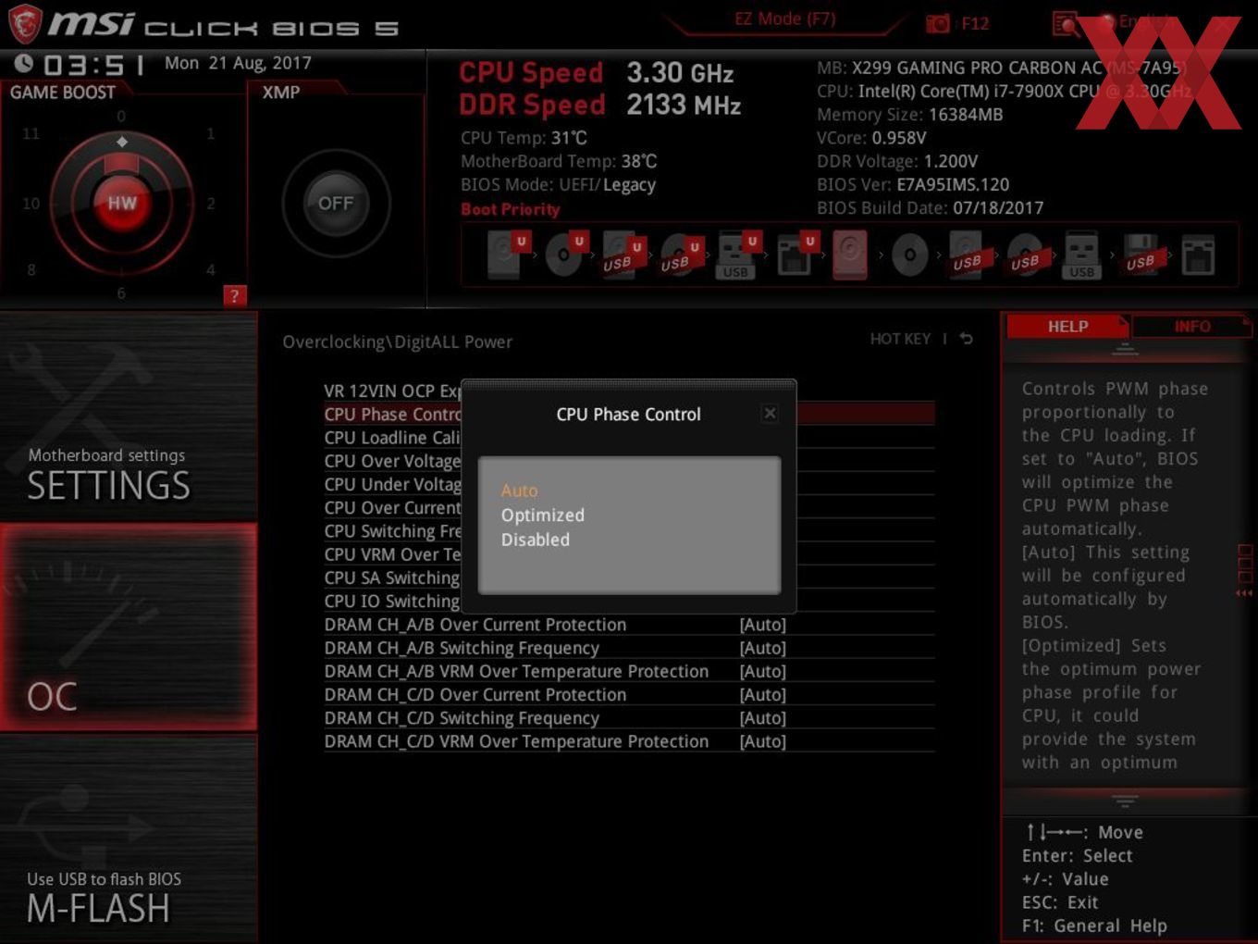Click the date Mon 21 Aug, 2017
The image size is (1258, 944).
(x=238, y=63)
